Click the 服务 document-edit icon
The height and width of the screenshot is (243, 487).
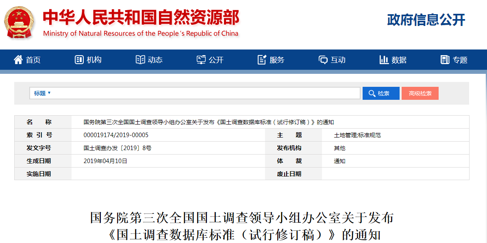pos(262,60)
